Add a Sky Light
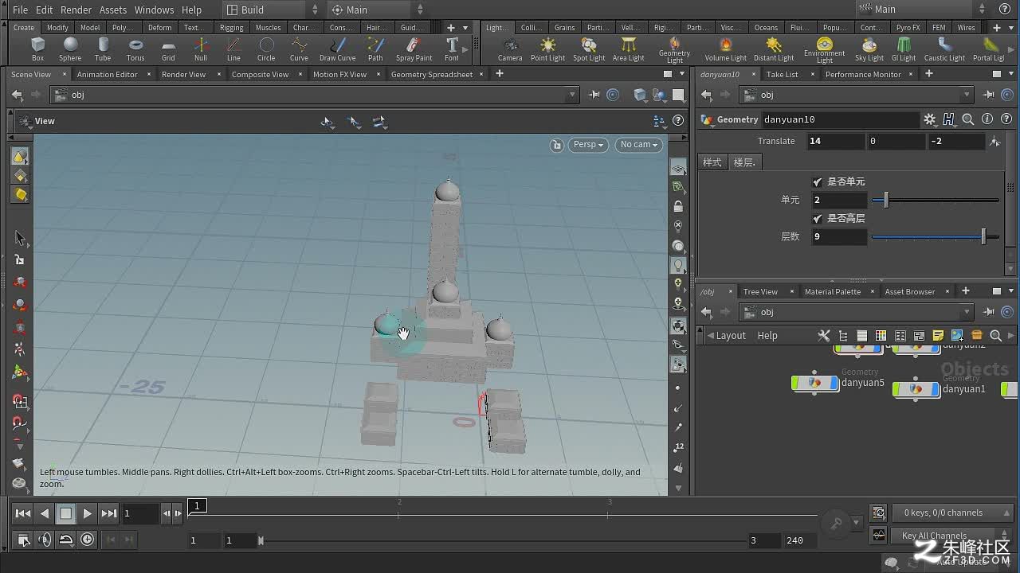This screenshot has height=573, width=1020. coord(869,49)
